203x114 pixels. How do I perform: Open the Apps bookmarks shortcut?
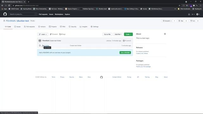(4, 9)
